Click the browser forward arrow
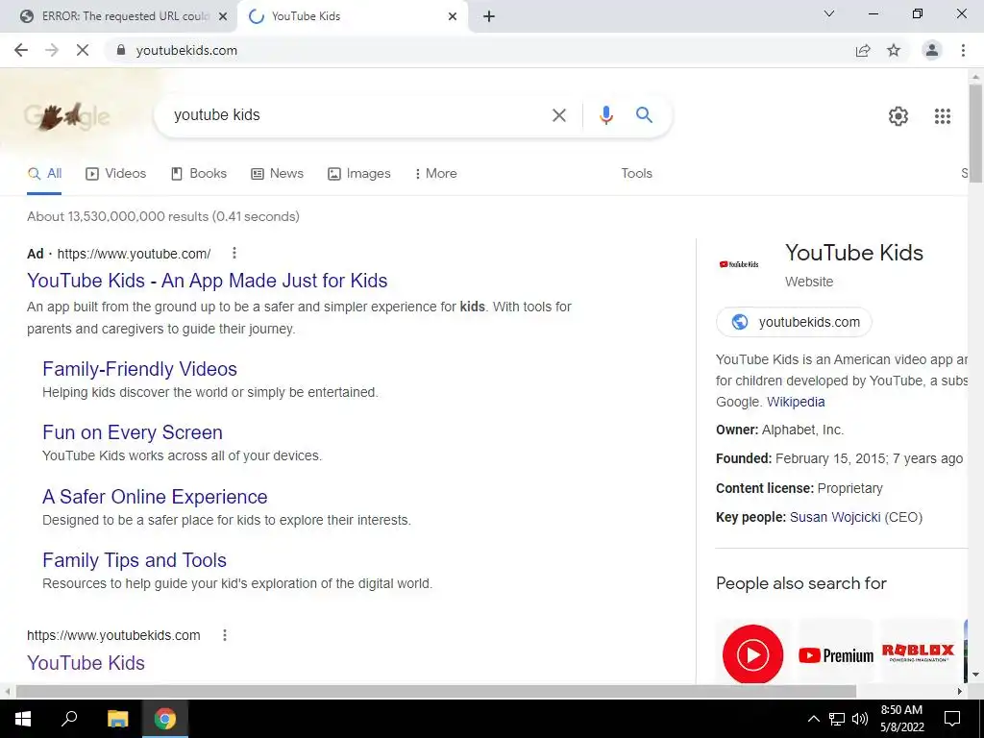Image resolution: width=984 pixels, height=738 pixels. 52,50
